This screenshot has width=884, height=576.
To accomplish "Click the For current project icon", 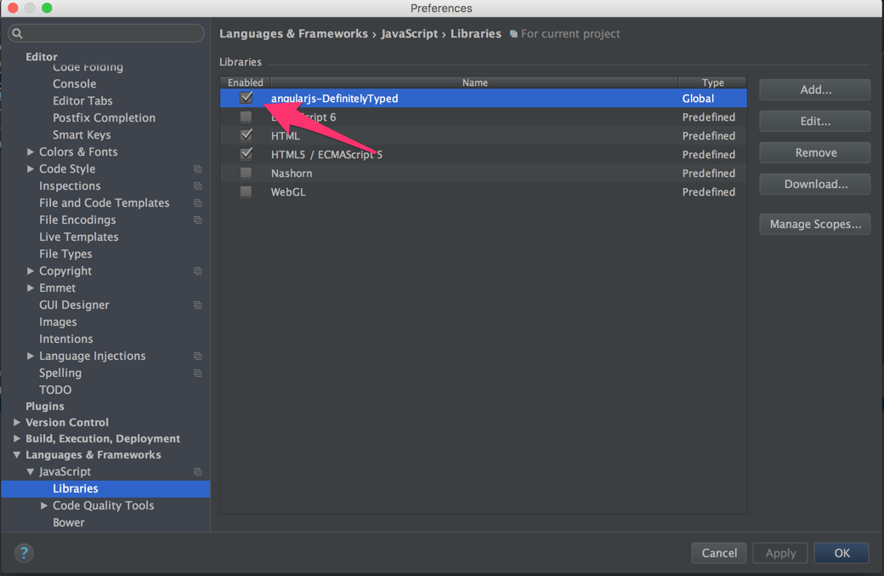I will tap(513, 34).
